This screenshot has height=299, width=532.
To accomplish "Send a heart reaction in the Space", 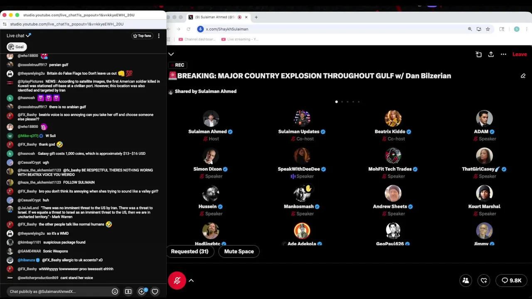I will pyautogui.click(x=484, y=280).
